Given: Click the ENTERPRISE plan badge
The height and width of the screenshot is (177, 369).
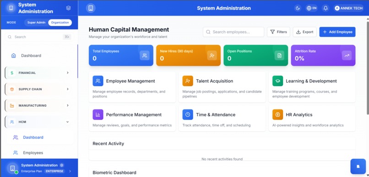Looking at the screenshot, I should click(x=54, y=171).
